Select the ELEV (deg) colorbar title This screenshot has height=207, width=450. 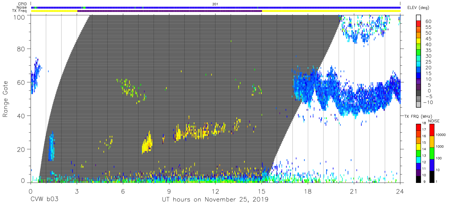(x=418, y=8)
